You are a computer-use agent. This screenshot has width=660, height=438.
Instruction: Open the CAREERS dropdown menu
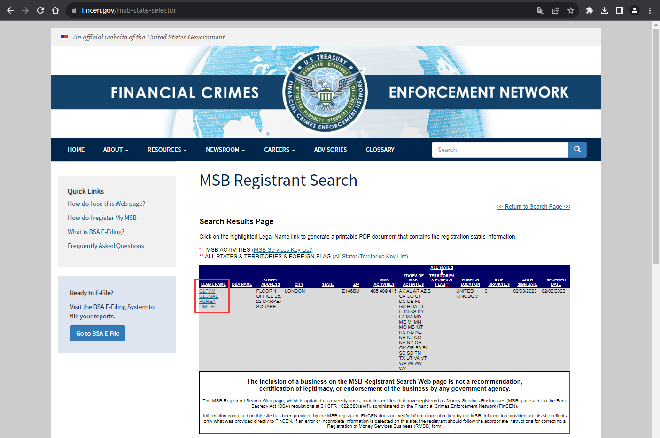[280, 150]
